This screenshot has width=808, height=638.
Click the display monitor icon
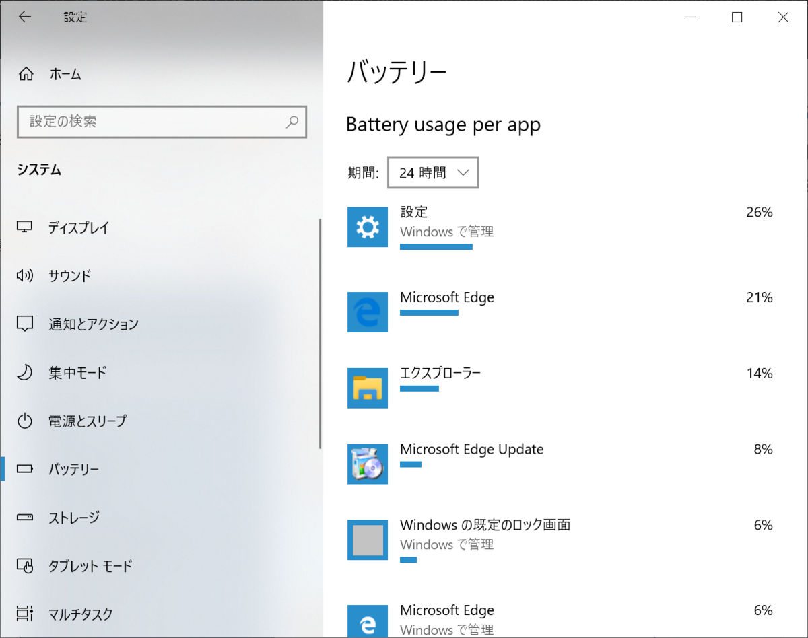tap(25, 227)
